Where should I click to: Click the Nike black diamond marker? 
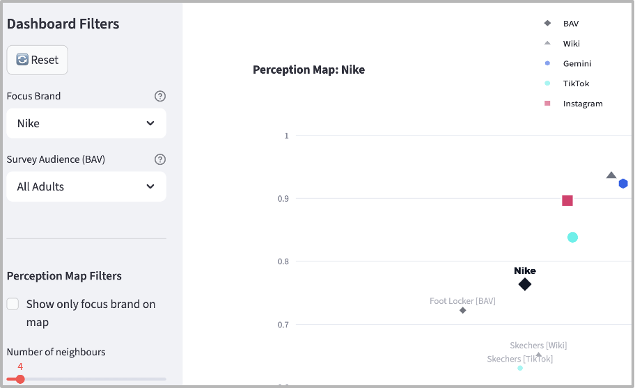tap(525, 284)
